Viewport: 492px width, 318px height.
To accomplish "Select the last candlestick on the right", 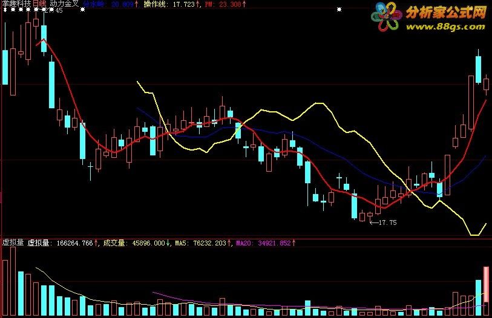I will tap(486, 85).
